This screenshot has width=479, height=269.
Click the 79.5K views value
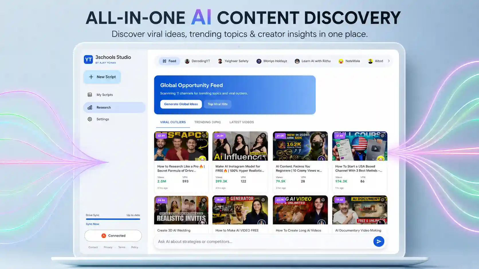coord(280,182)
